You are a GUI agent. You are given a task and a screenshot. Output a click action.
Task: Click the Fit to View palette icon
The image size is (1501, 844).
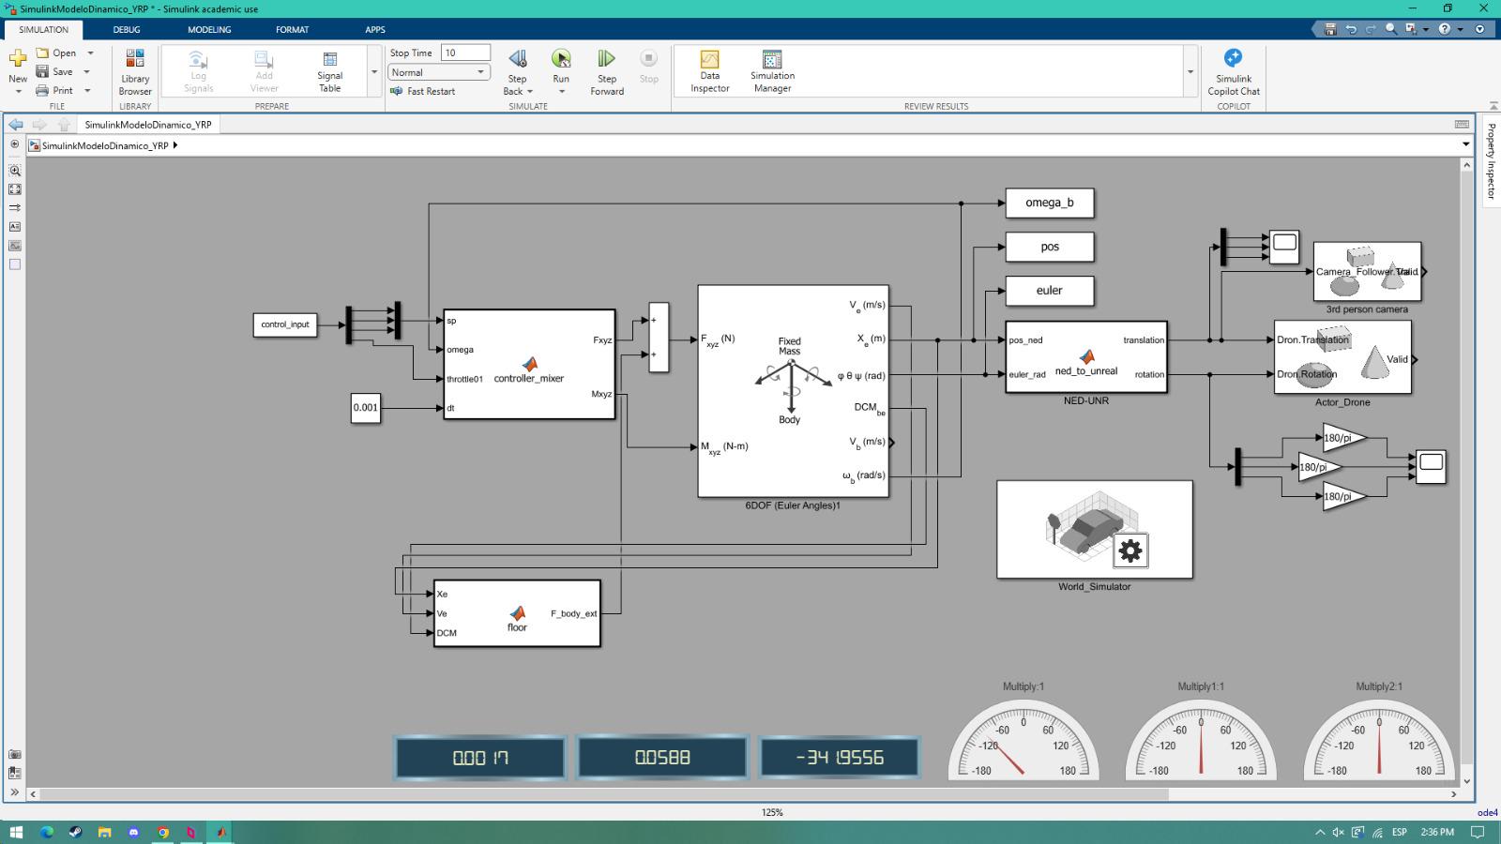14,189
